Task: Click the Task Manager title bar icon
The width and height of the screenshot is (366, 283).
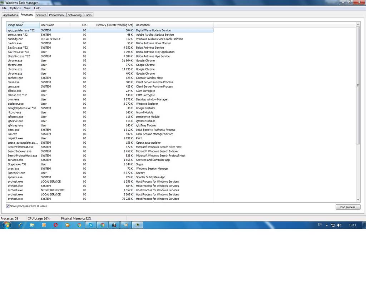Action: pyautogui.click(x=2, y=3)
